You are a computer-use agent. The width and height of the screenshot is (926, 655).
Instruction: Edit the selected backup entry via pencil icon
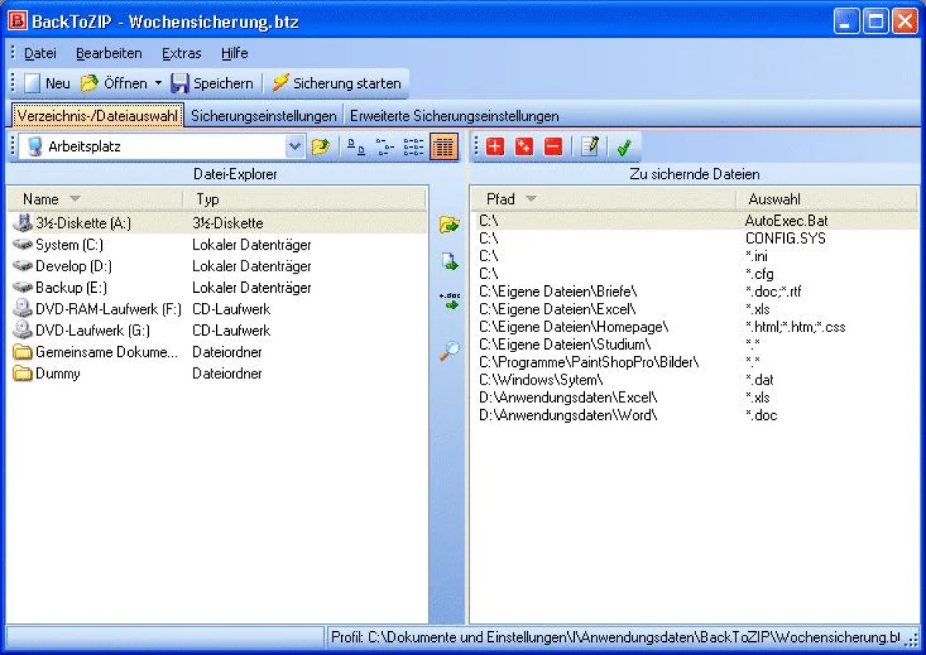(x=588, y=146)
